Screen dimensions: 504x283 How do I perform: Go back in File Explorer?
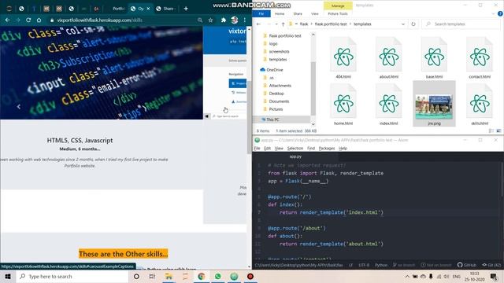(258, 24)
